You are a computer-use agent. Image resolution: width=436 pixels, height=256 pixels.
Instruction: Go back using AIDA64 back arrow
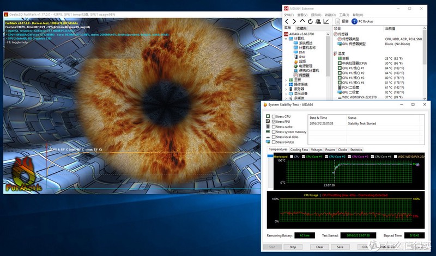pyautogui.click(x=287, y=21)
